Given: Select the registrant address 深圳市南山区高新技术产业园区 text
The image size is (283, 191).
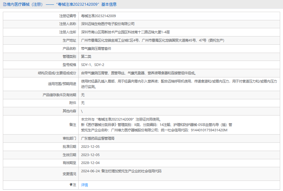Looking at the screenshot, I should click(105, 32).
